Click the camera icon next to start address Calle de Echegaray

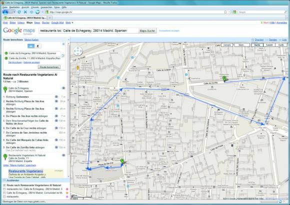pyautogui.click(x=63, y=88)
